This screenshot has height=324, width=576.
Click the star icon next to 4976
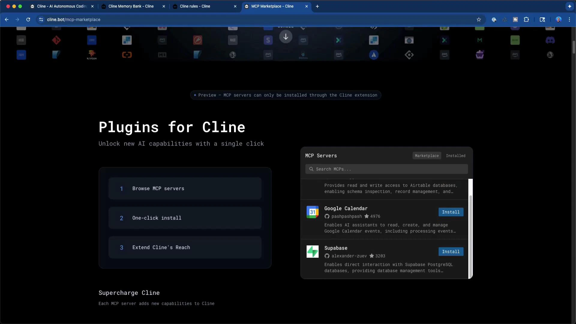coord(366,216)
